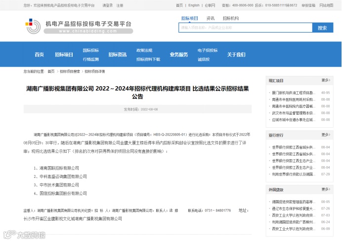Open 德国促进贷款慧健医药 listing

(294, 202)
